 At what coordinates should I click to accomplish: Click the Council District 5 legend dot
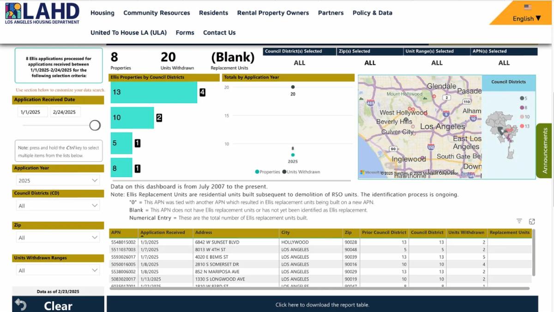[x=522, y=98]
